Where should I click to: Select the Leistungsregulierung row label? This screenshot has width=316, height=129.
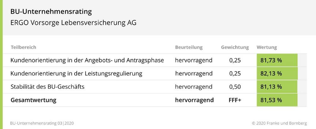76,73
